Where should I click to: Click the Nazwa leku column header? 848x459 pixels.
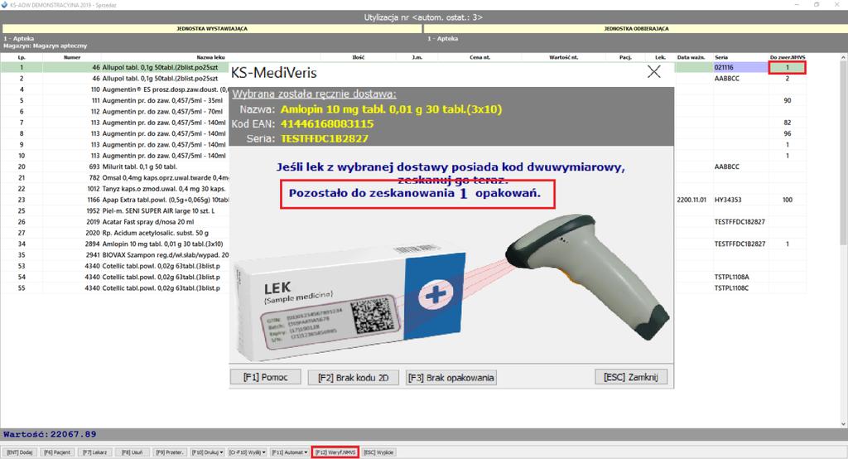pos(211,57)
